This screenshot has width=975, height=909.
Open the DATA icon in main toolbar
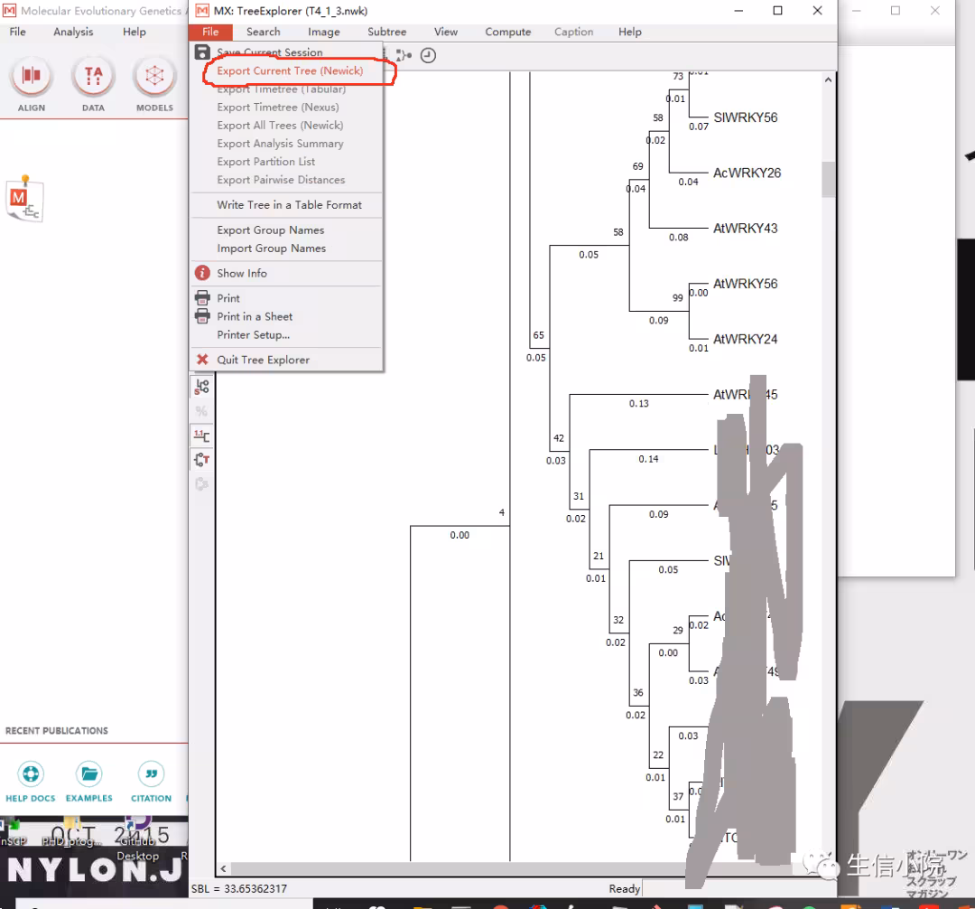[93, 77]
